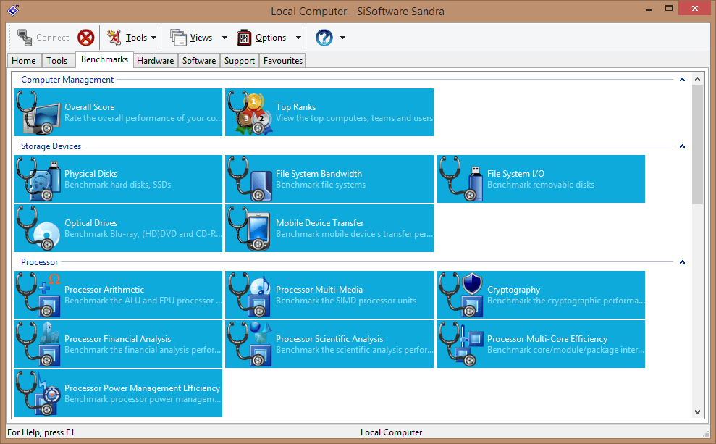
Task: Click the Views toolbar button label
Action: (x=201, y=38)
